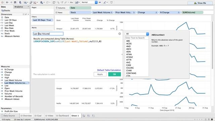Image resolution: width=215 pixels, height=121 pixels.
Task: Select ABS in the function list
Action: [128, 41]
